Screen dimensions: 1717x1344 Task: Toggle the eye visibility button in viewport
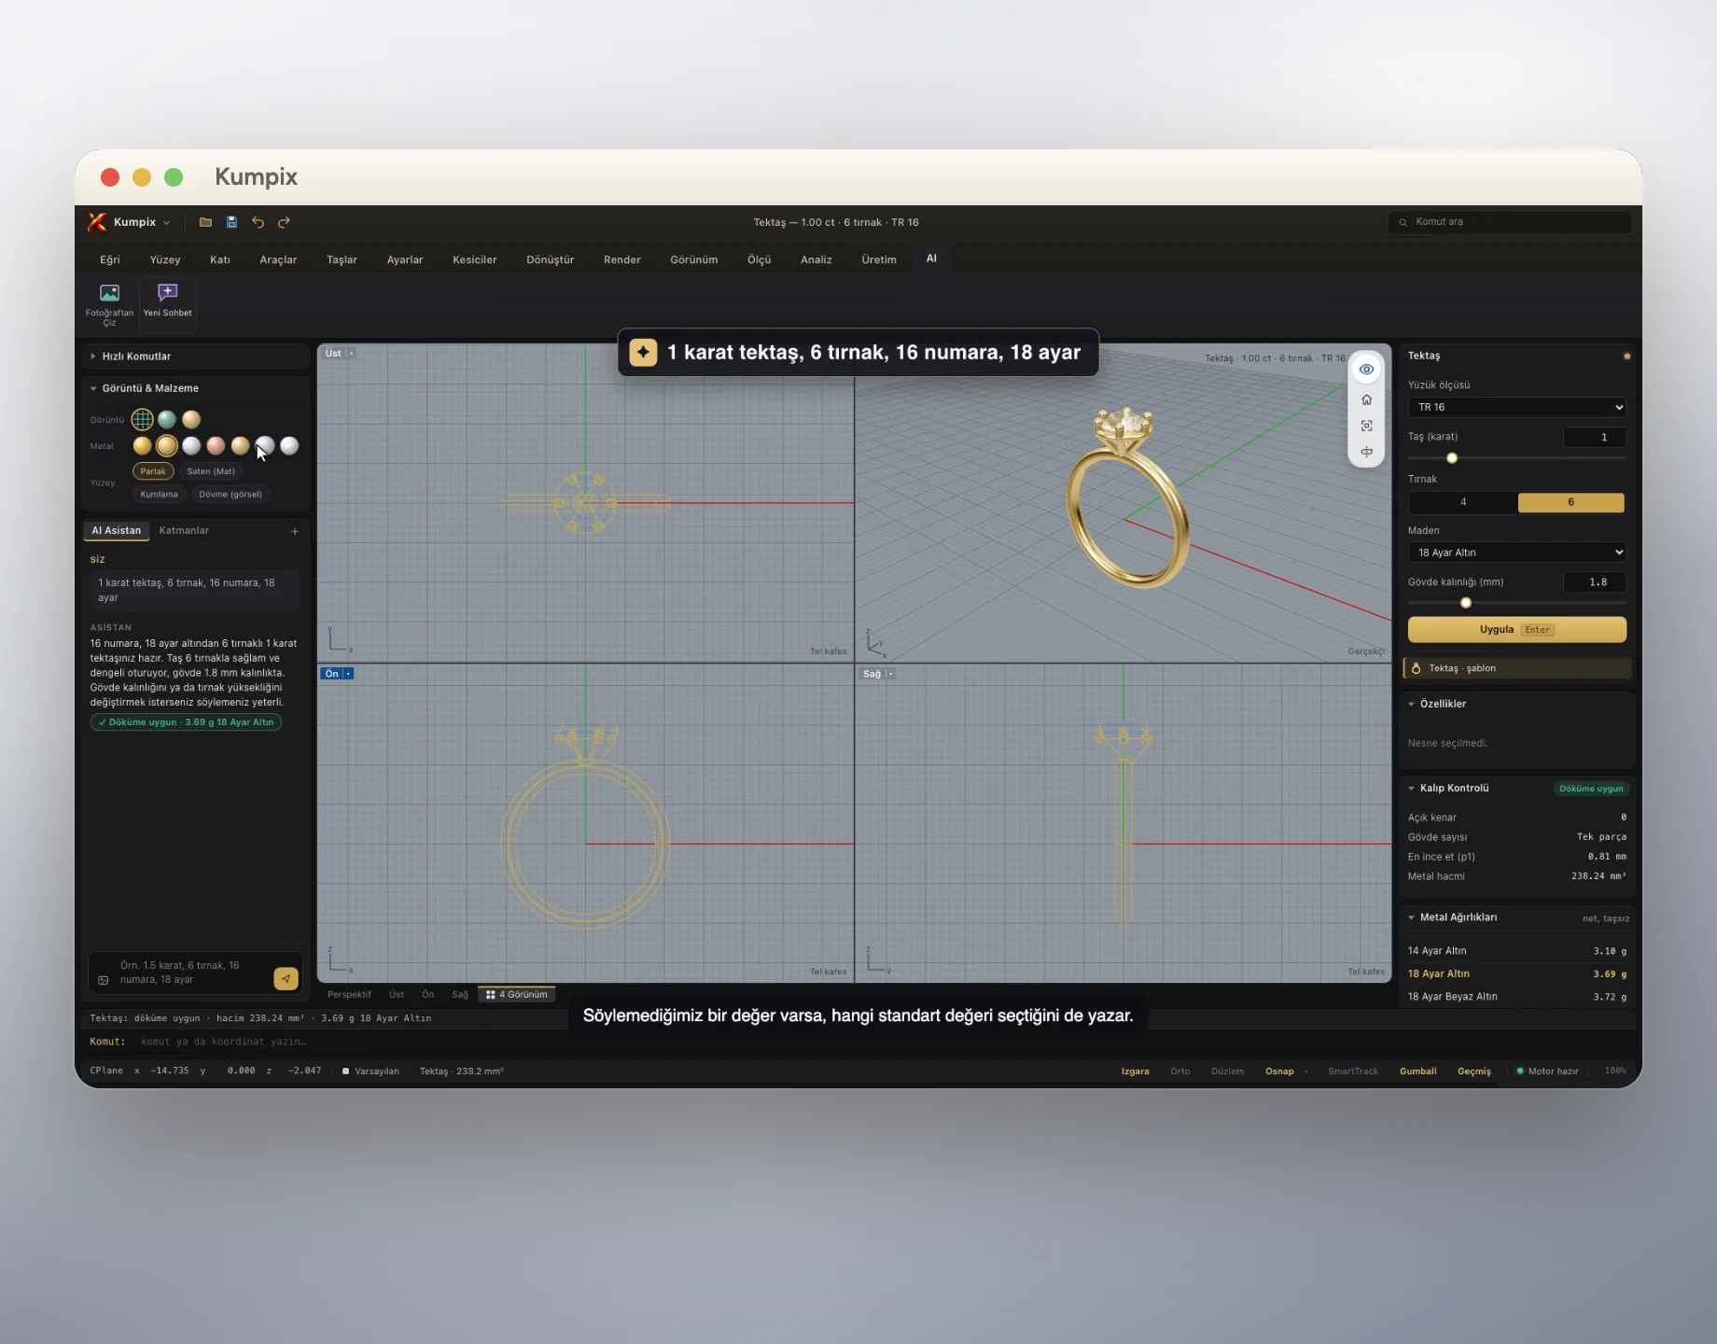click(1366, 370)
